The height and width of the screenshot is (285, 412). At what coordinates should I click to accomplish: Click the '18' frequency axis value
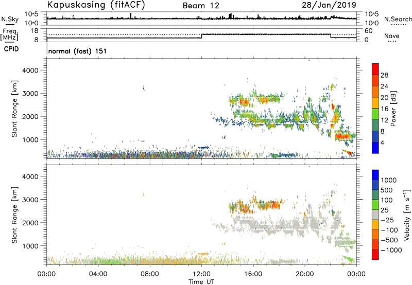tap(35, 31)
